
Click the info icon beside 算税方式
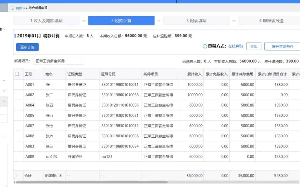205,46
